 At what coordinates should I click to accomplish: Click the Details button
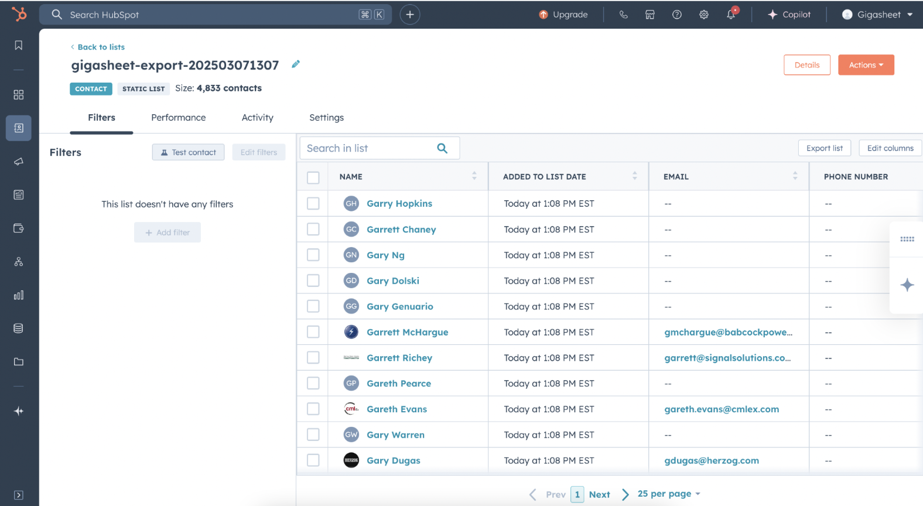point(807,65)
